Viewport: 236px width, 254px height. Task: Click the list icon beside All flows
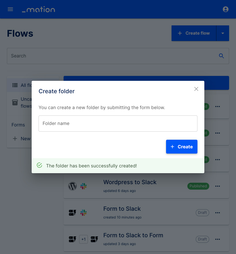coord(15,85)
